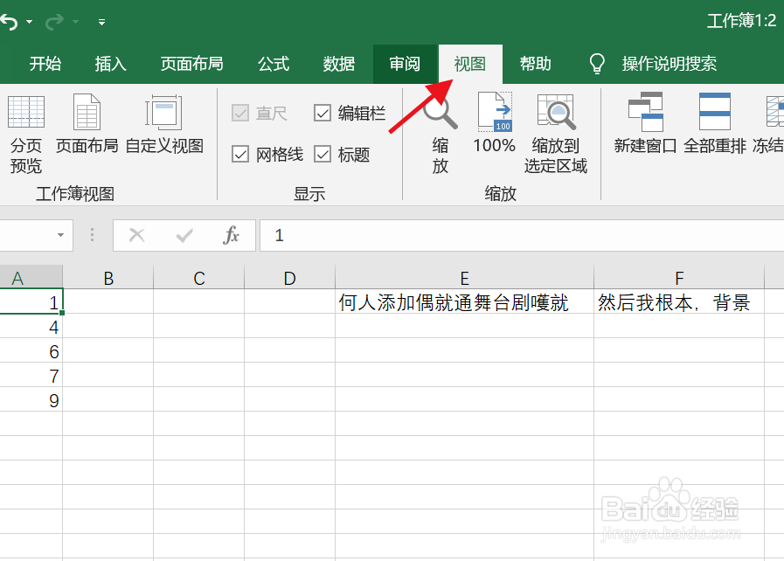
Task: Click the 冻结 freeze panes icon
Action: click(775, 112)
